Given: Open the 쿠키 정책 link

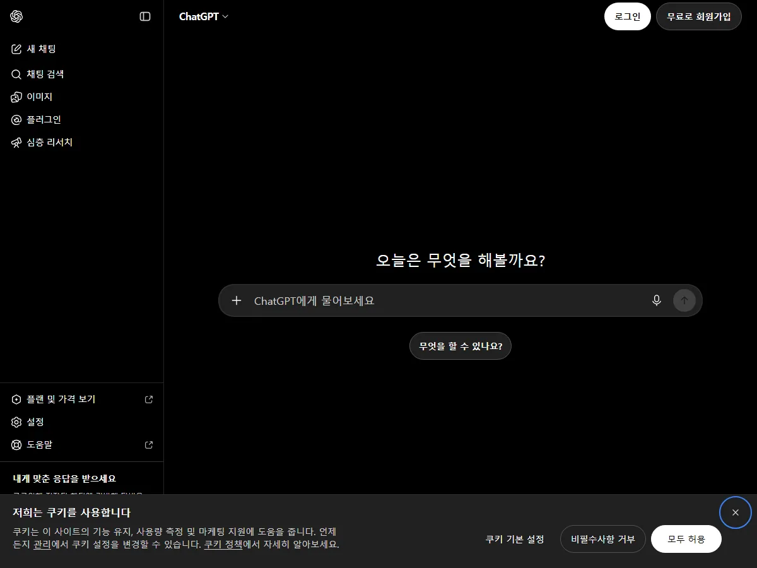Looking at the screenshot, I should 223,544.
